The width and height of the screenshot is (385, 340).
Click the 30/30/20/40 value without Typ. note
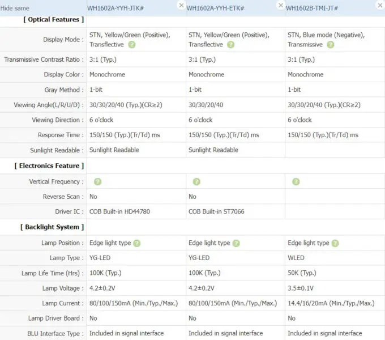pos(206,105)
